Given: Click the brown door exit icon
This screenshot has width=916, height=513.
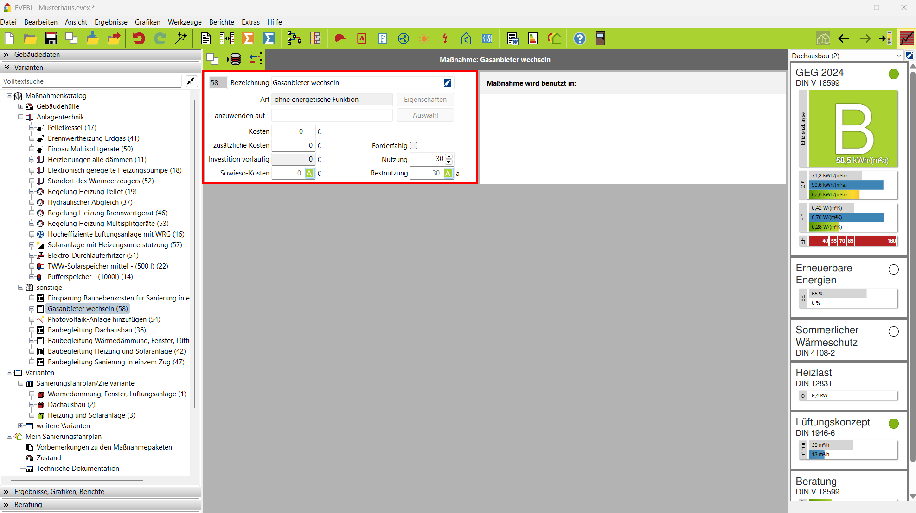Looking at the screenshot, I should click(x=600, y=38).
